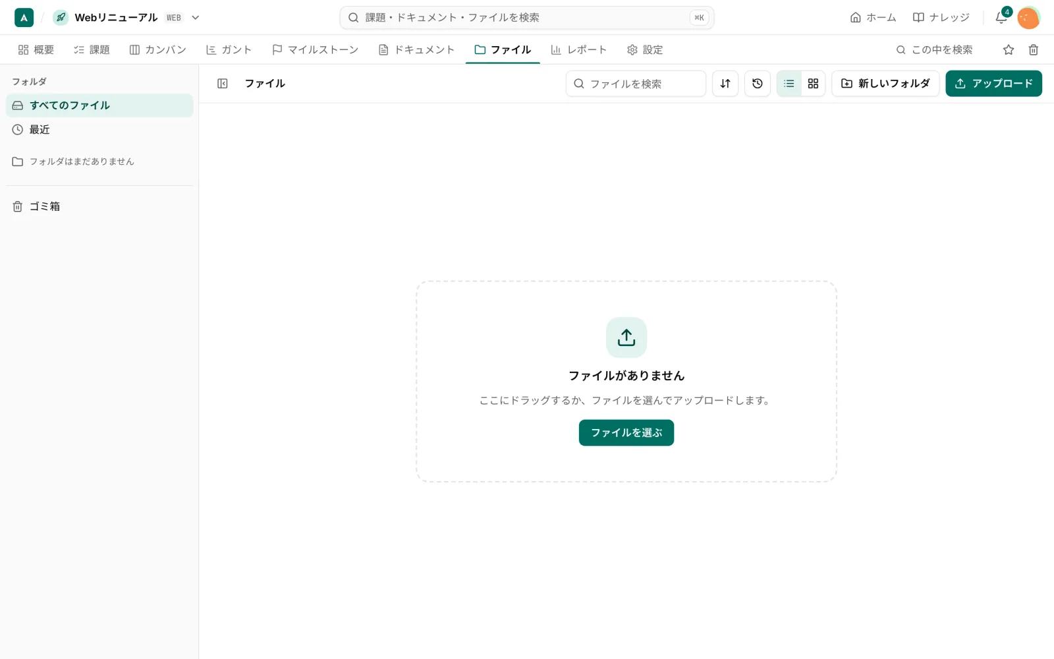Favorite this project with the star icon

pos(1009,49)
